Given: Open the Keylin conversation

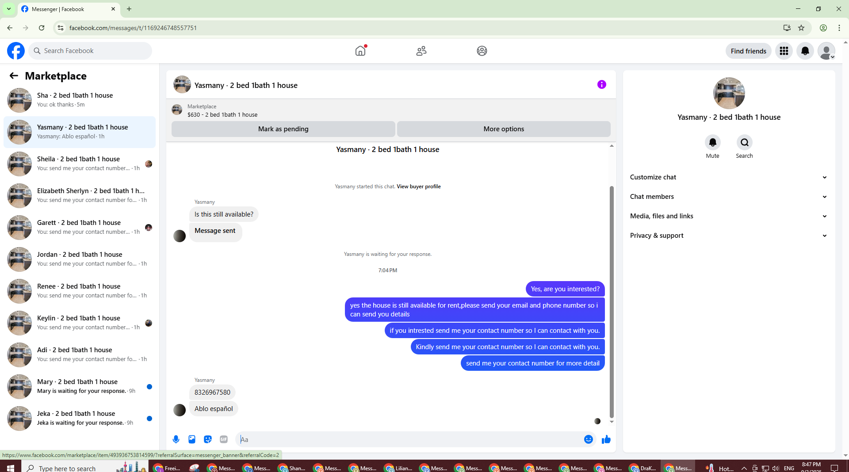Looking at the screenshot, I should 80,323.
